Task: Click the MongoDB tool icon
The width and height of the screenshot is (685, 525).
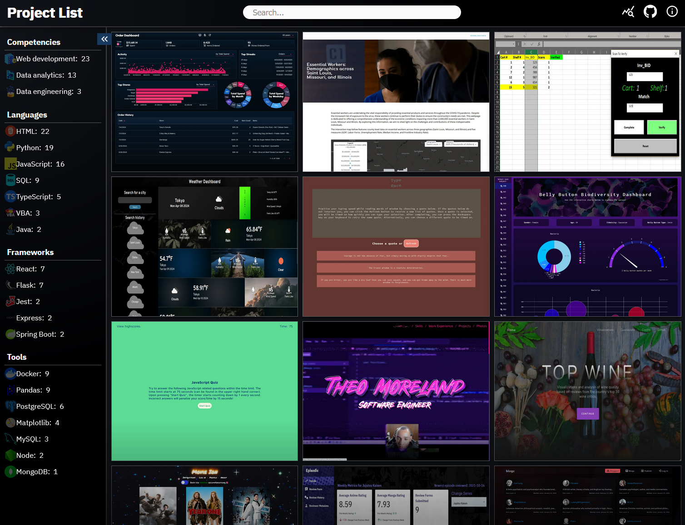Action: 10,472
